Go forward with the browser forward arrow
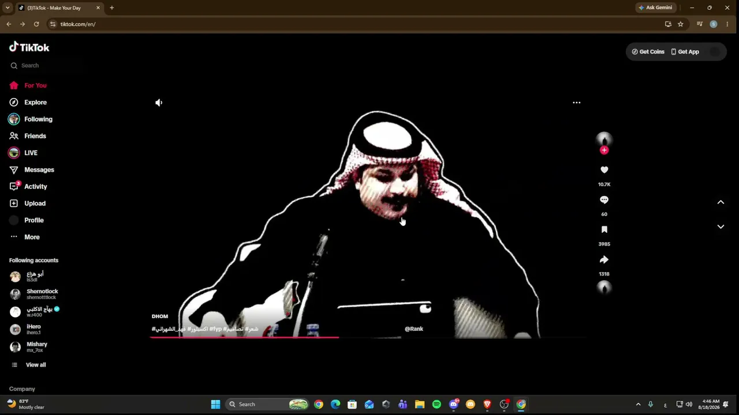The height and width of the screenshot is (415, 739). [23, 24]
